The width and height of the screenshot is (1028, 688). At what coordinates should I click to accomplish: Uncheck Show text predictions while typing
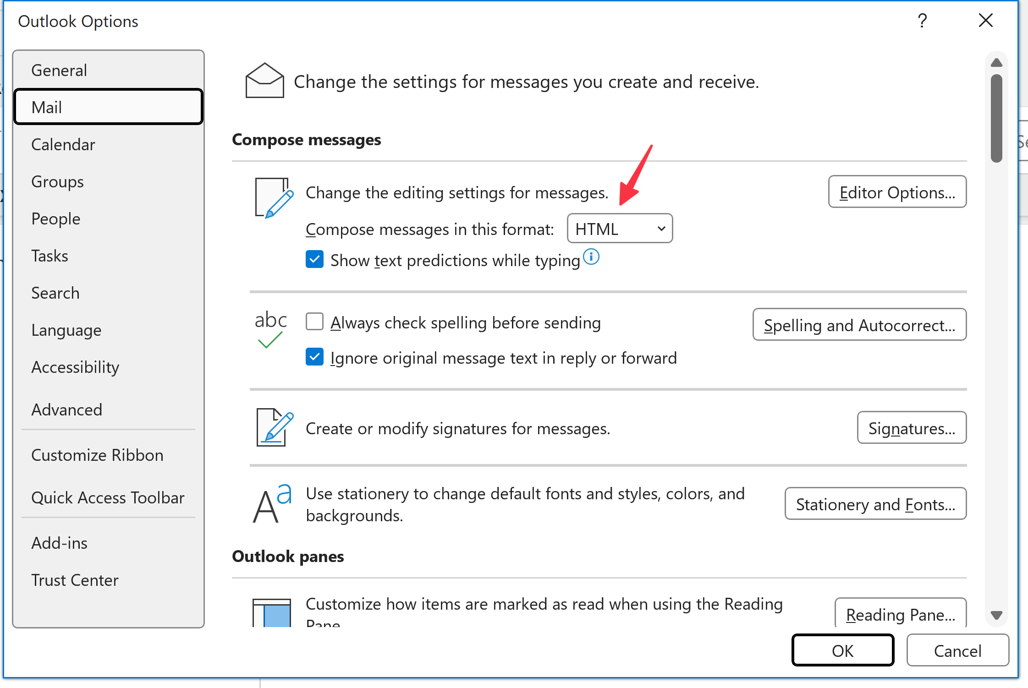(314, 259)
